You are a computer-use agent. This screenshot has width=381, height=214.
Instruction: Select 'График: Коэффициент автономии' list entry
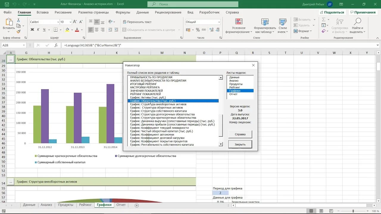point(152,135)
